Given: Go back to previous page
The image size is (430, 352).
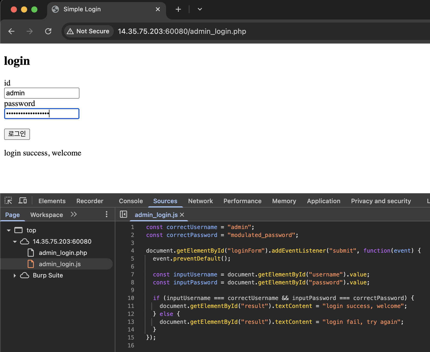Looking at the screenshot, I should 12,31.
